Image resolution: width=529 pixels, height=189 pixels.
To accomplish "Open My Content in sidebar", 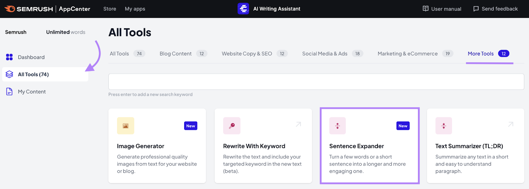I will 32,92.
